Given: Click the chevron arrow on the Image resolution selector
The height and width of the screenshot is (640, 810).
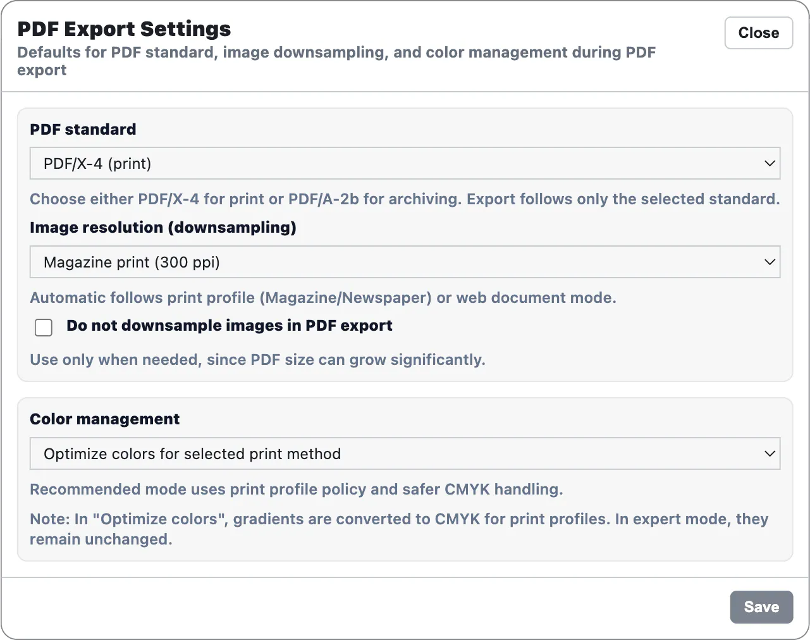Looking at the screenshot, I should pyautogui.click(x=770, y=262).
